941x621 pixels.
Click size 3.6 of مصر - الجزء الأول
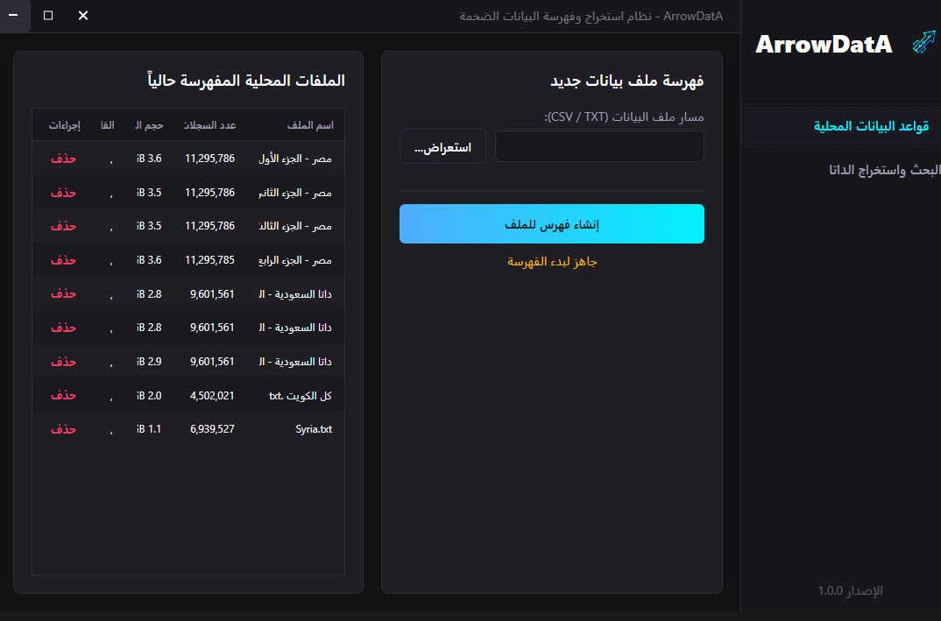[149, 159]
